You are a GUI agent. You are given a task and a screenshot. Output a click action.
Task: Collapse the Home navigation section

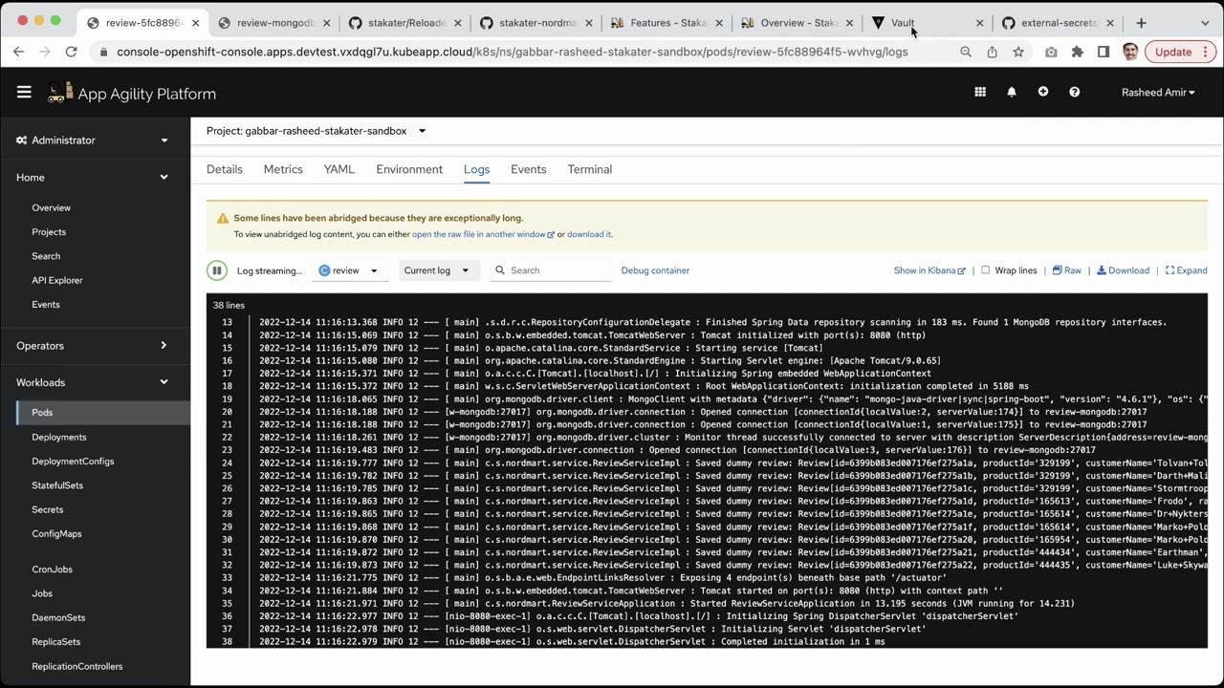[x=94, y=177]
